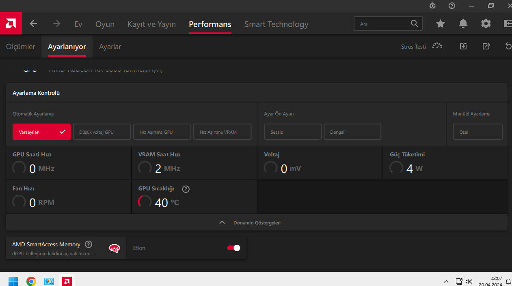Select the Sessiz tuning preset
Image resolution: width=512 pixels, height=286 pixels.
293,132
